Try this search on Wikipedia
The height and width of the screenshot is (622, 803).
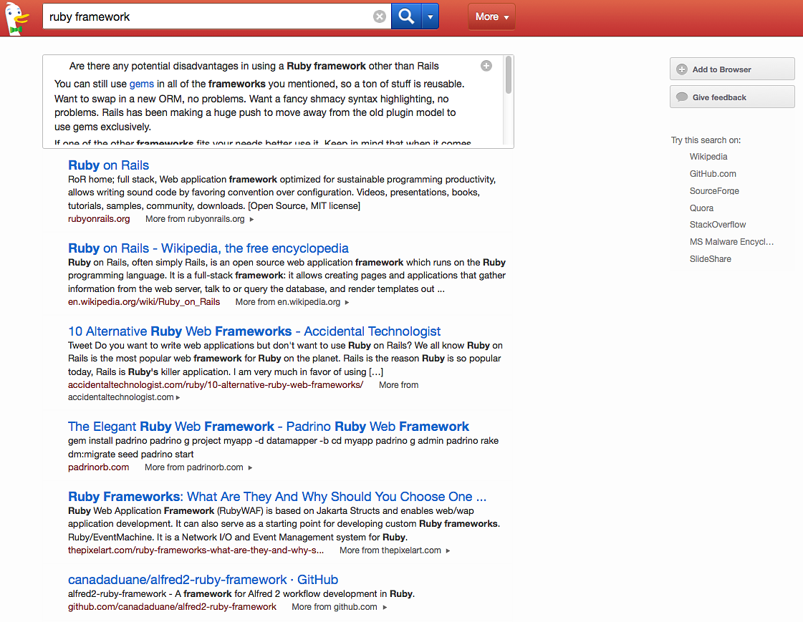pyautogui.click(x=708, y=157)
